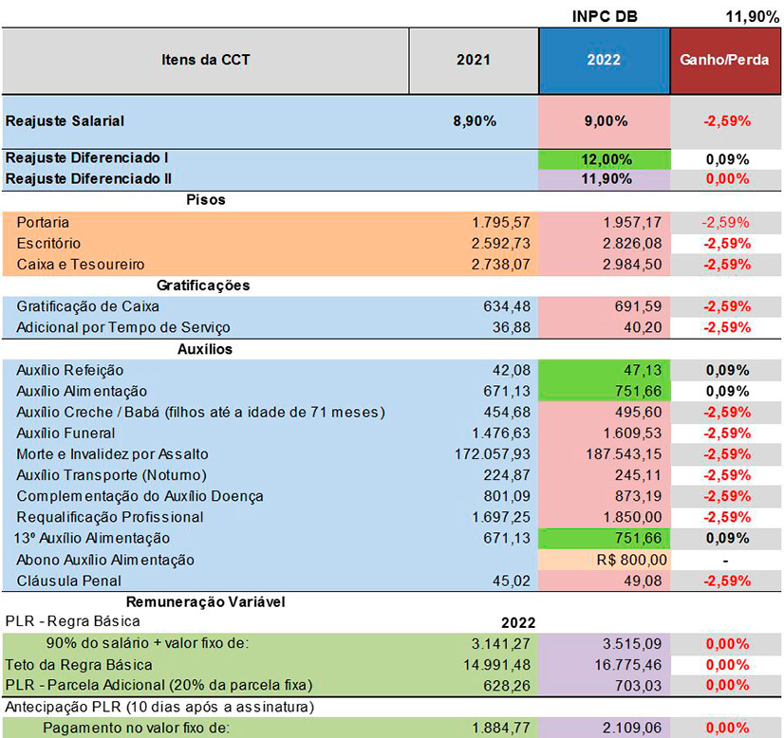
Task: Click Reajuste Diferenciado I label
Action: coord(87,157)
